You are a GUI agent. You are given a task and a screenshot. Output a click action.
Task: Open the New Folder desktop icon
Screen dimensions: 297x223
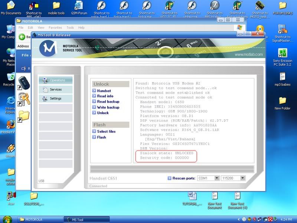pos(283,103)
